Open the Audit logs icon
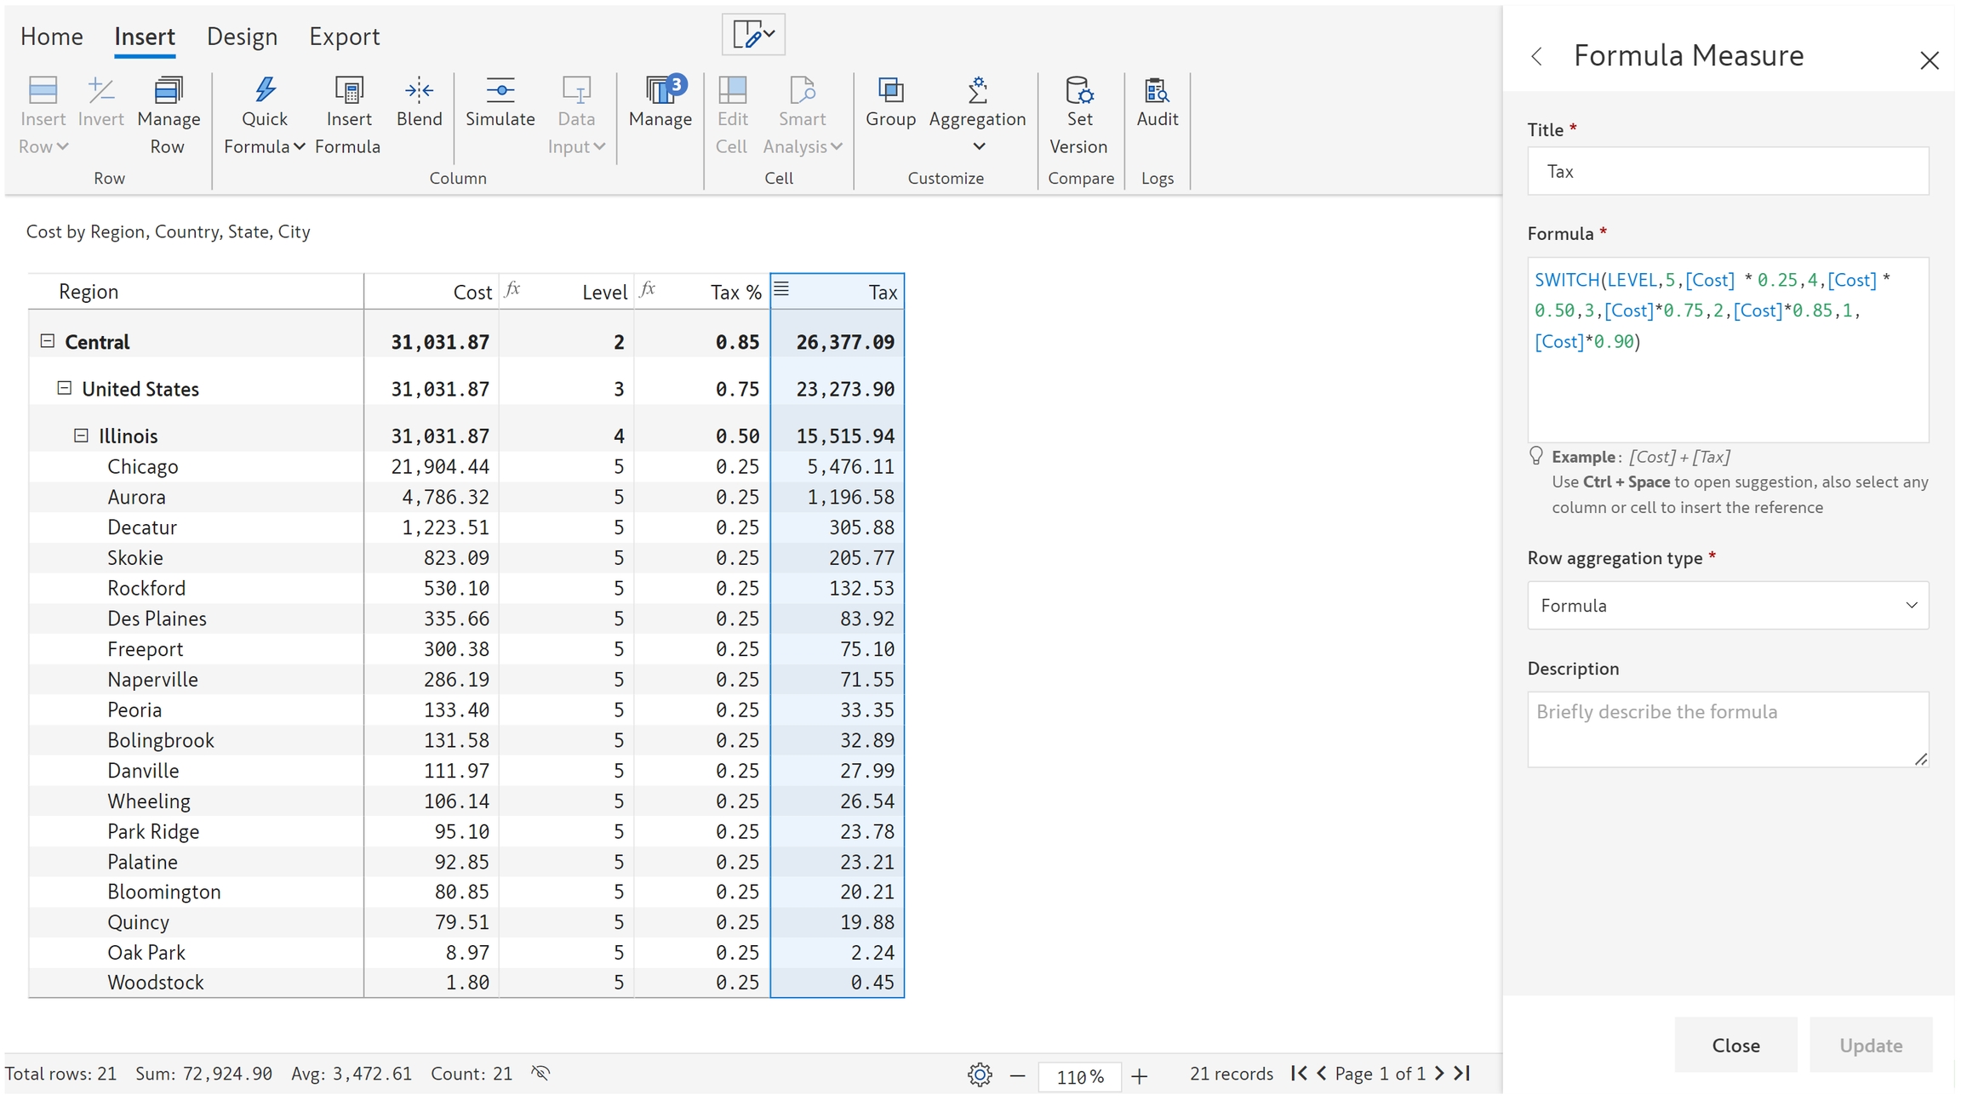Viewport: 1961px width, 1100px height. point(1157,91)
